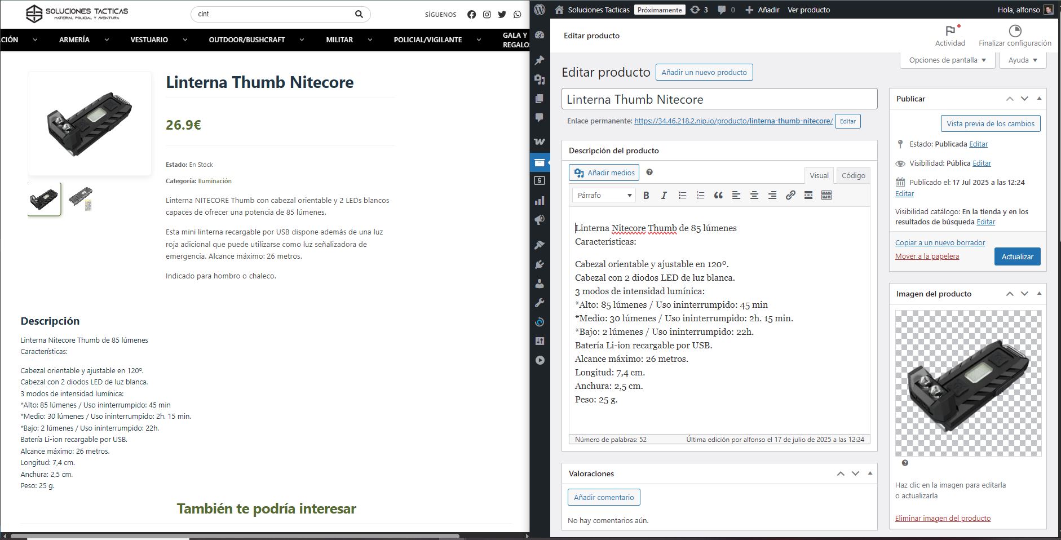Screen dimensions: 1061x540
Task: Insert Read More tag icon
Action: [x=808, y=195]
